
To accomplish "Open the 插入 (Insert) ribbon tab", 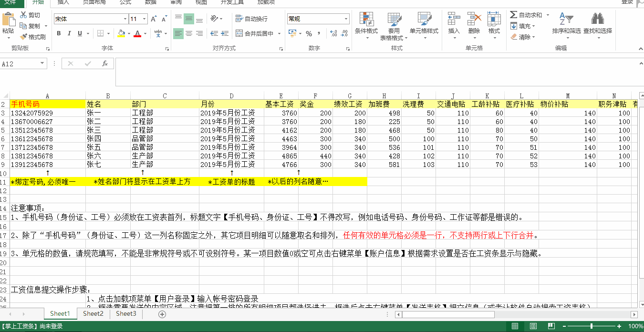I will click(x=63, y=2).
